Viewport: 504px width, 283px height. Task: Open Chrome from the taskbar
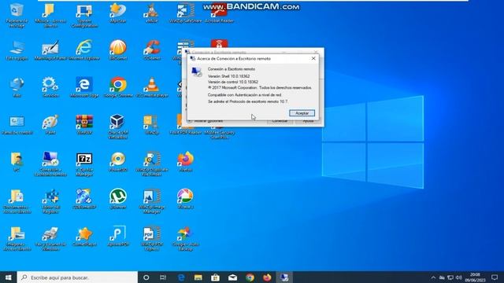tap(250, 277)
